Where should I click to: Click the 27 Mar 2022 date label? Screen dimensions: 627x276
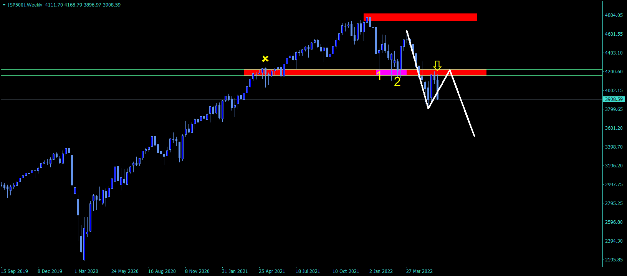pos(419,271)
